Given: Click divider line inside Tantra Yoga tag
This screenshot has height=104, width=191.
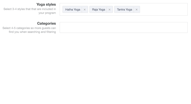Looking at the screenshot, I should click(134, 10).
